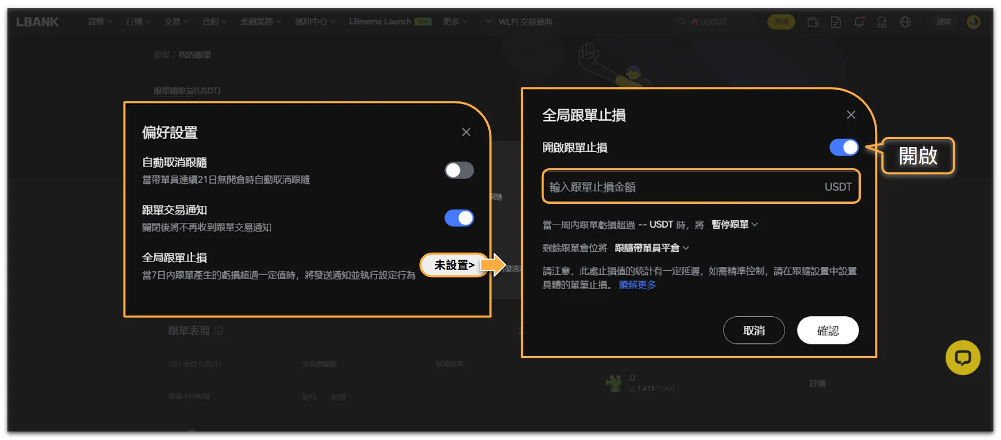Close the 偏好設置 dialog

tap(466, 132)
